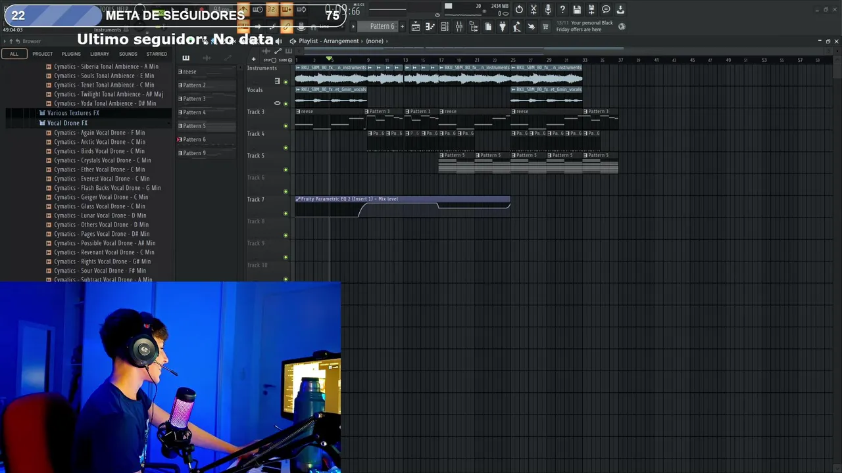This screenshot has height=473, width=842.
Task: Open project info speech bubble icon
Action: 606,9
